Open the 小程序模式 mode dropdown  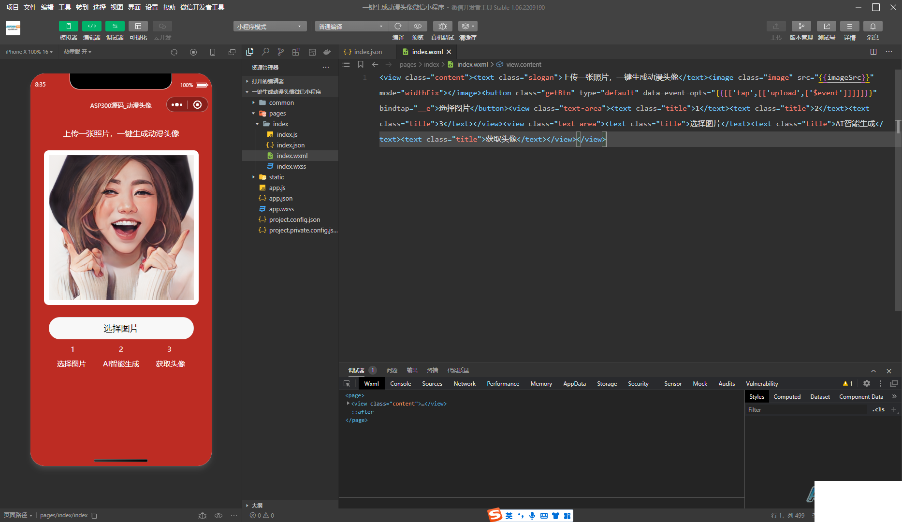pyautogui.click(x=269, y=27)
